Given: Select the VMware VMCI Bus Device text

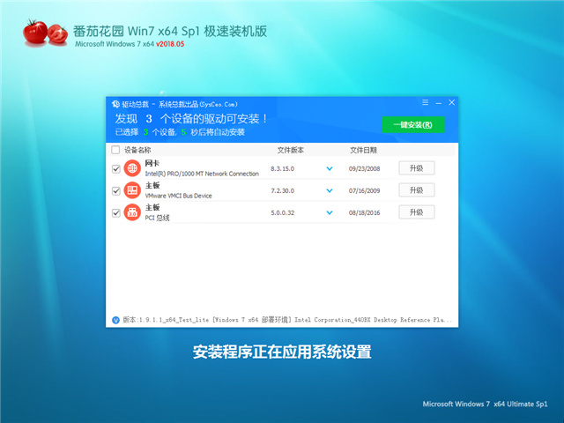Looking at the screenshot, I should tap(178, 196).
